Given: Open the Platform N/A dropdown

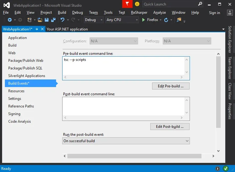Looking at the screenshot, I should 187,41.
